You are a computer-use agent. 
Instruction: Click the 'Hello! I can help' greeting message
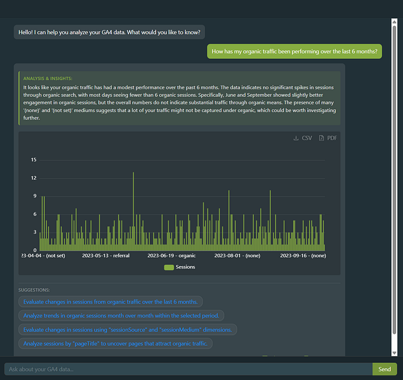tap(109, 32)
